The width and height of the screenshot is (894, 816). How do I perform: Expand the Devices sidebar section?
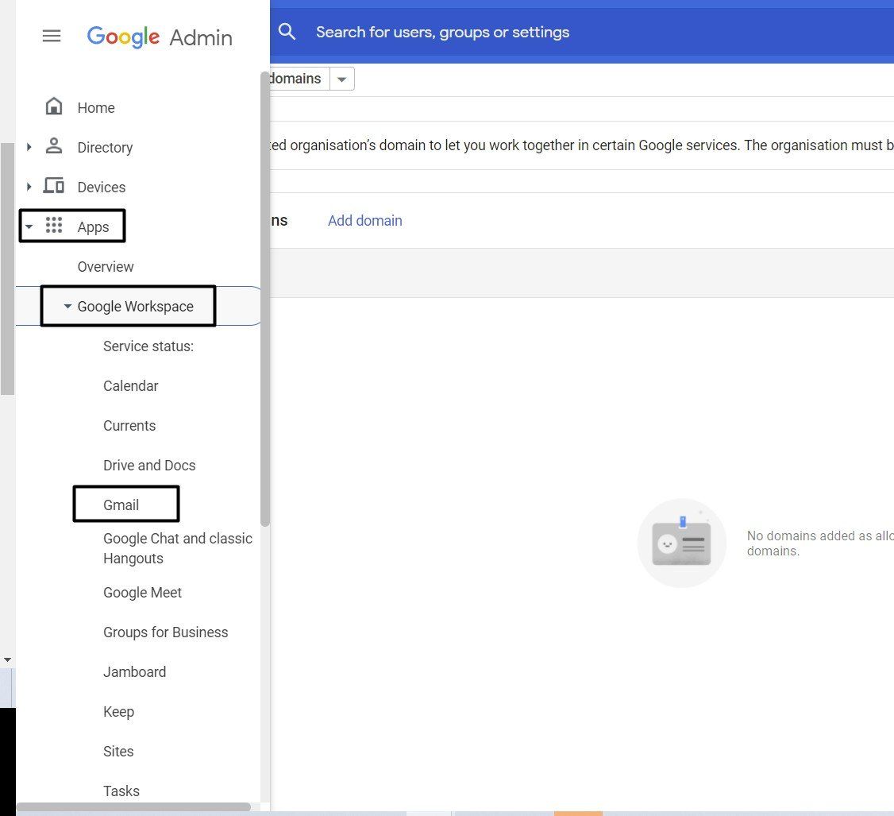tap(29, 187)
